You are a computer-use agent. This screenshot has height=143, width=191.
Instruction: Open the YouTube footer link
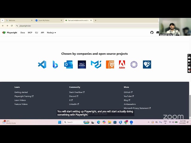point(129,96)
